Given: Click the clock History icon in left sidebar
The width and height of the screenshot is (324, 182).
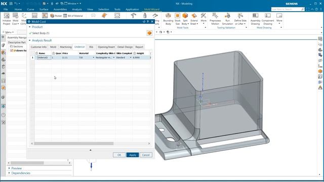Looking at the screenshot, I should click(4, 115).
